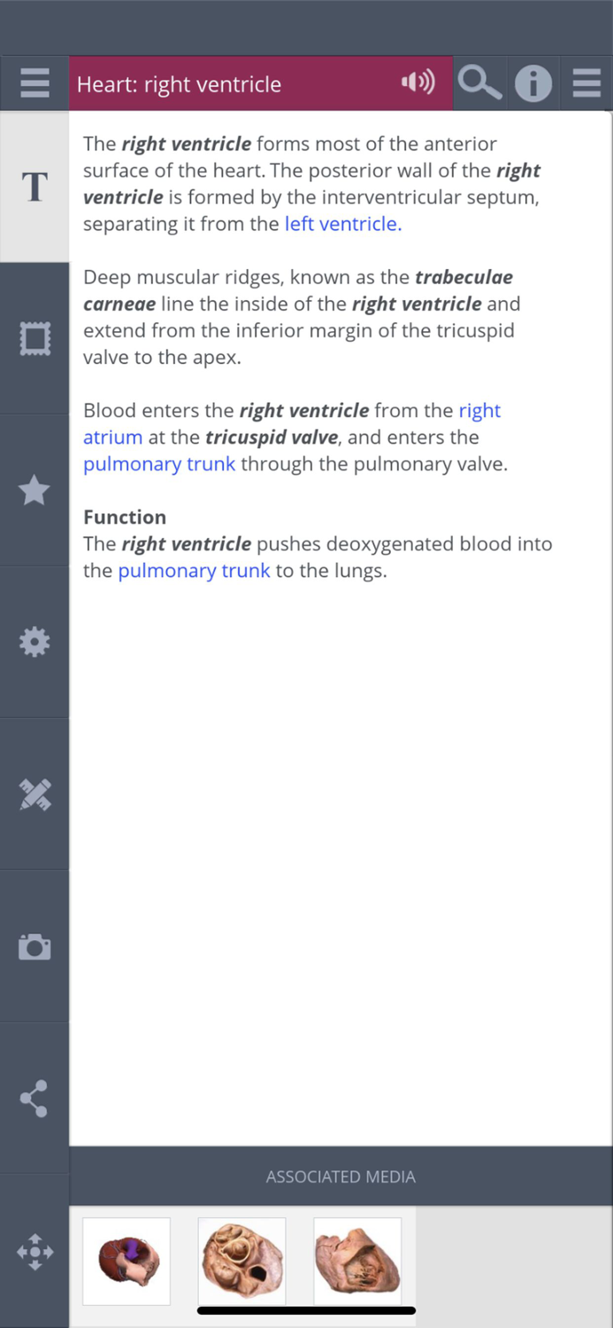Tap the four-arrow move control icon
This screenshot has width=613, height=1328.
(x=34, y=1252)
